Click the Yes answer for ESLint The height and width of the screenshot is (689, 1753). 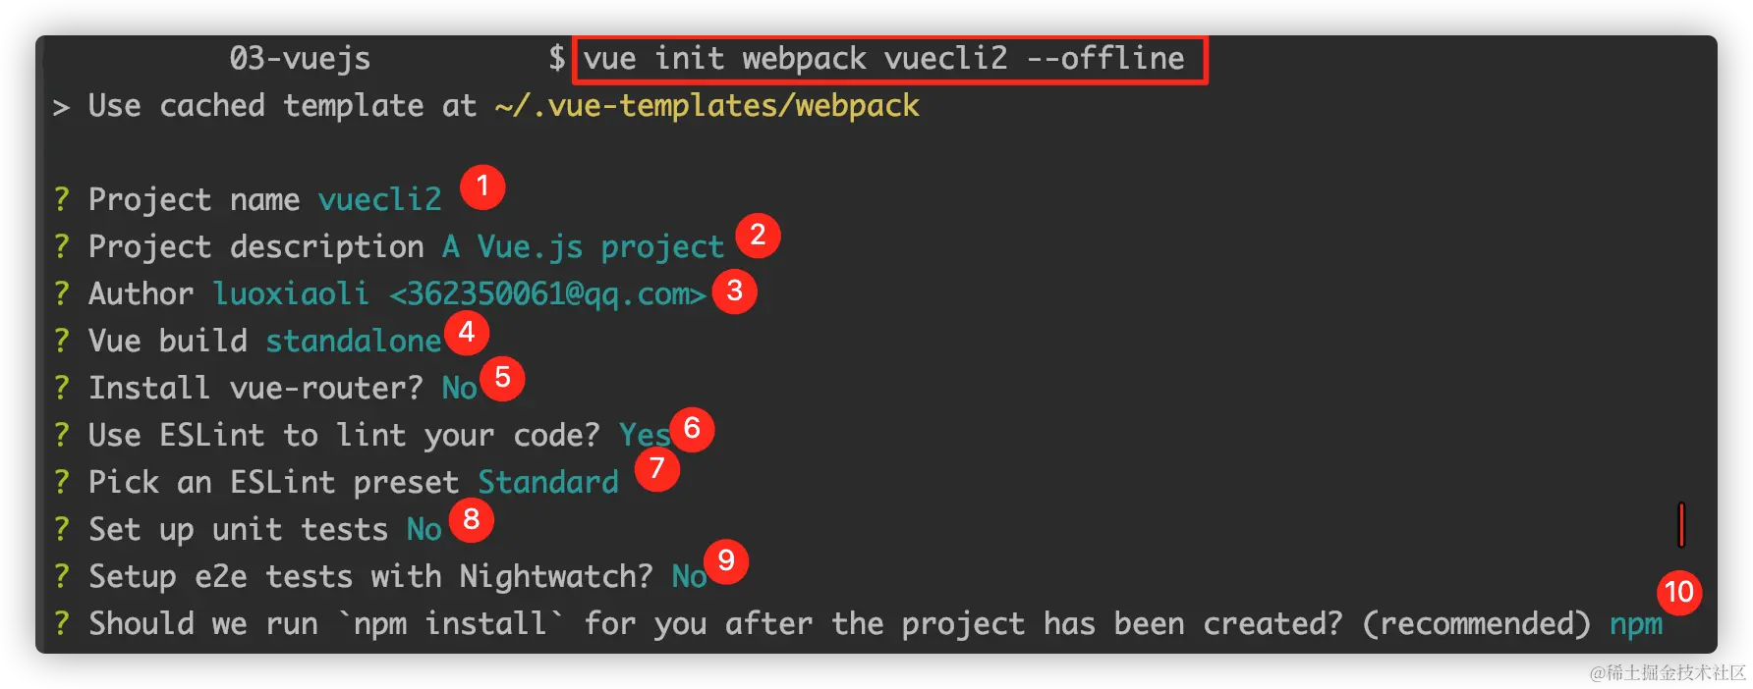coord(644,435)
